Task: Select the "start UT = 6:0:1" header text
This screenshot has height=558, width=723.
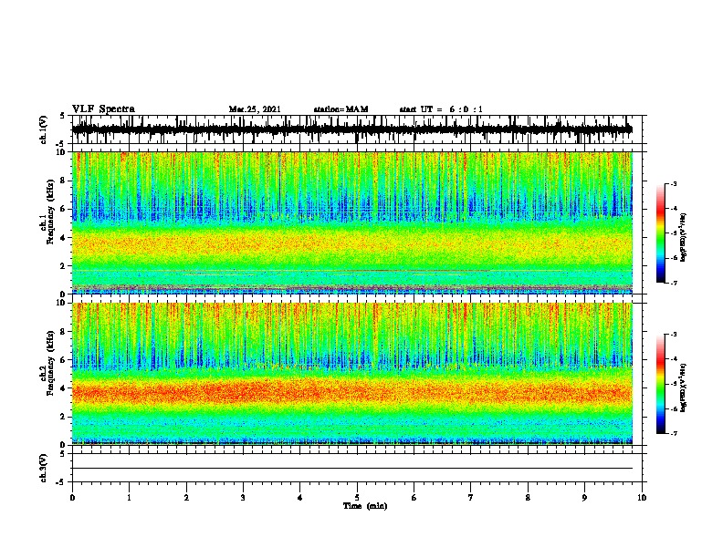Action: coord(441,109)
